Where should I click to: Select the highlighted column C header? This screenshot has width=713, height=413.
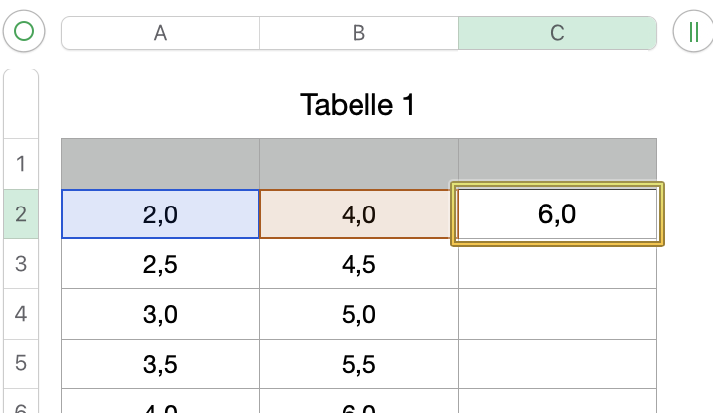(x=557, y=33)
